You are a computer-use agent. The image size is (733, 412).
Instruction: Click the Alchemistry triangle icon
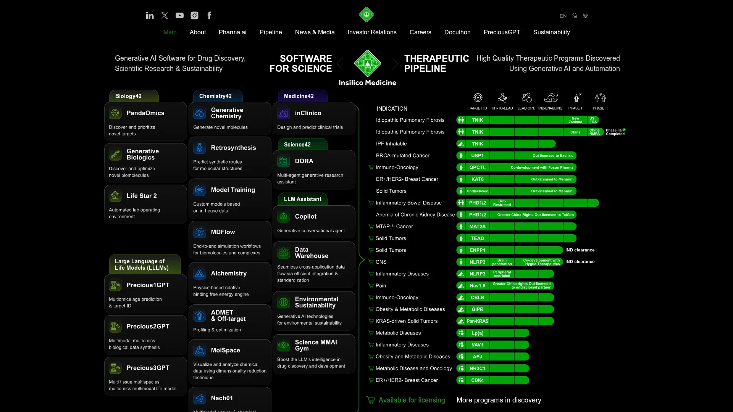199,274
